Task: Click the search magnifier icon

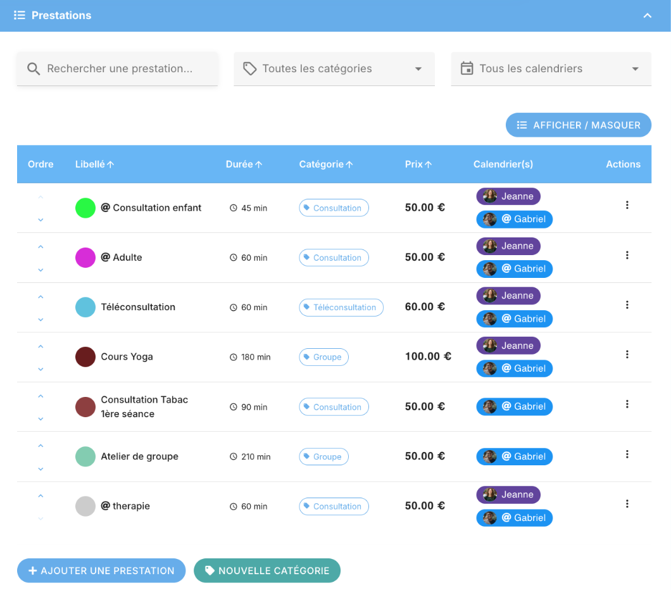Action: 34,69
